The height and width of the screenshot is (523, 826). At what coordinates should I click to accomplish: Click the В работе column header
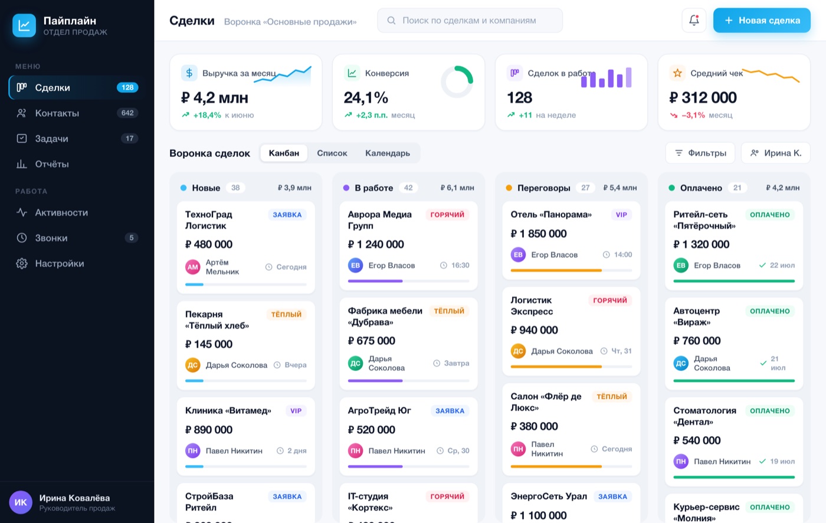pyautogui.click(x=408, y=188)
